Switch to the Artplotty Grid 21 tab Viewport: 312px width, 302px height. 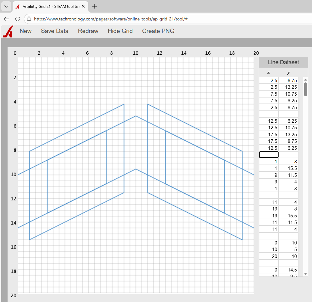[x=50, y=6]
